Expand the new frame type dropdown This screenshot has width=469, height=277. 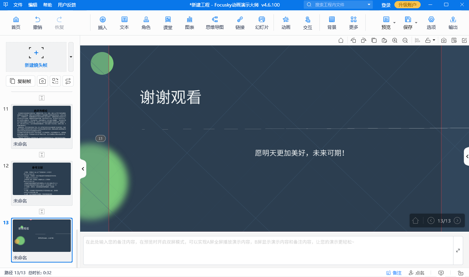click(x=71, y=57)
